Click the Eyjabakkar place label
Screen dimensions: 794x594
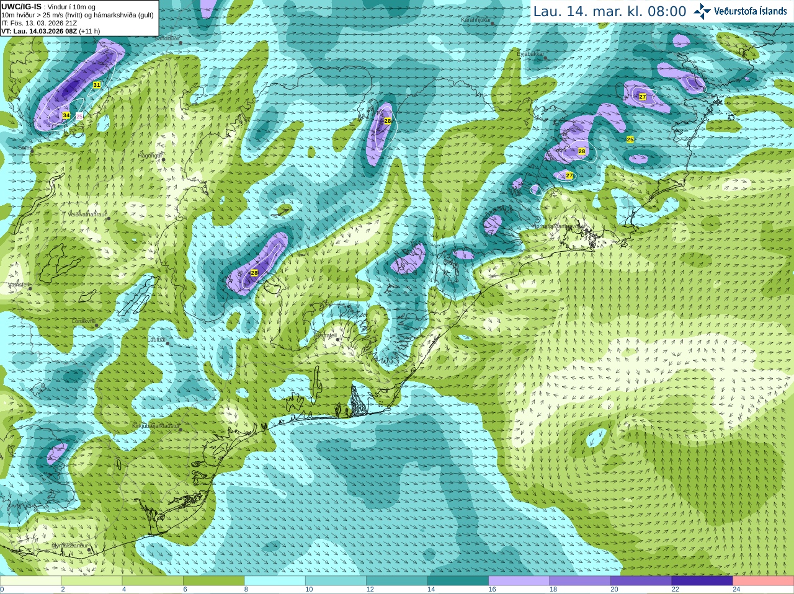pos(530,55)
